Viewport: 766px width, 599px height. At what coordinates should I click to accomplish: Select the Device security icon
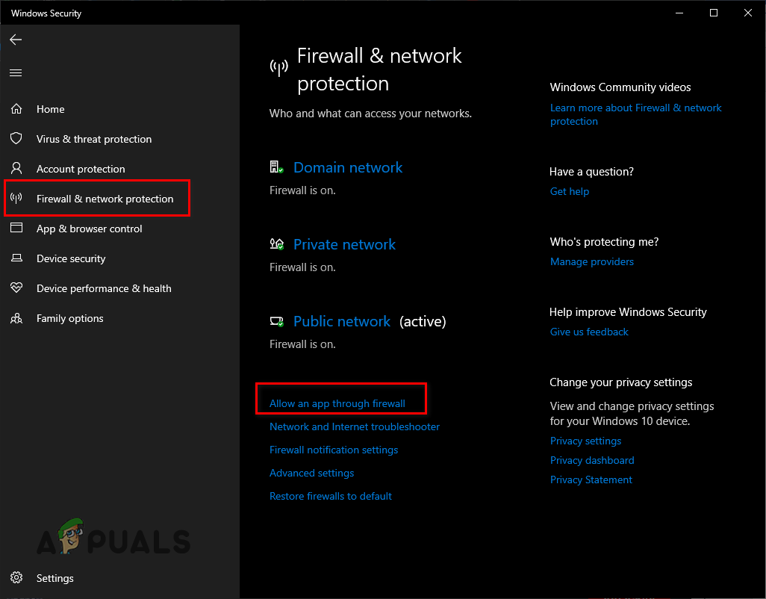17,258
